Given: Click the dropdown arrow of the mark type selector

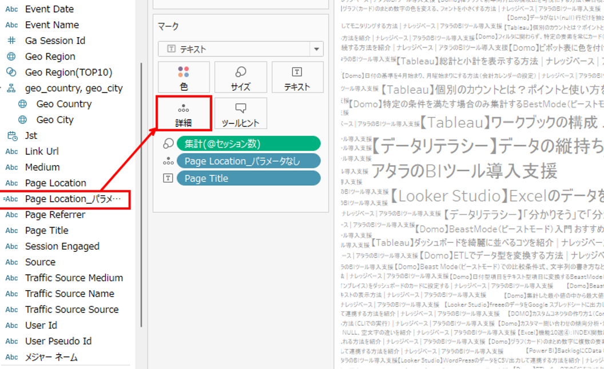Looking at the screenshot, I should 316,49.
